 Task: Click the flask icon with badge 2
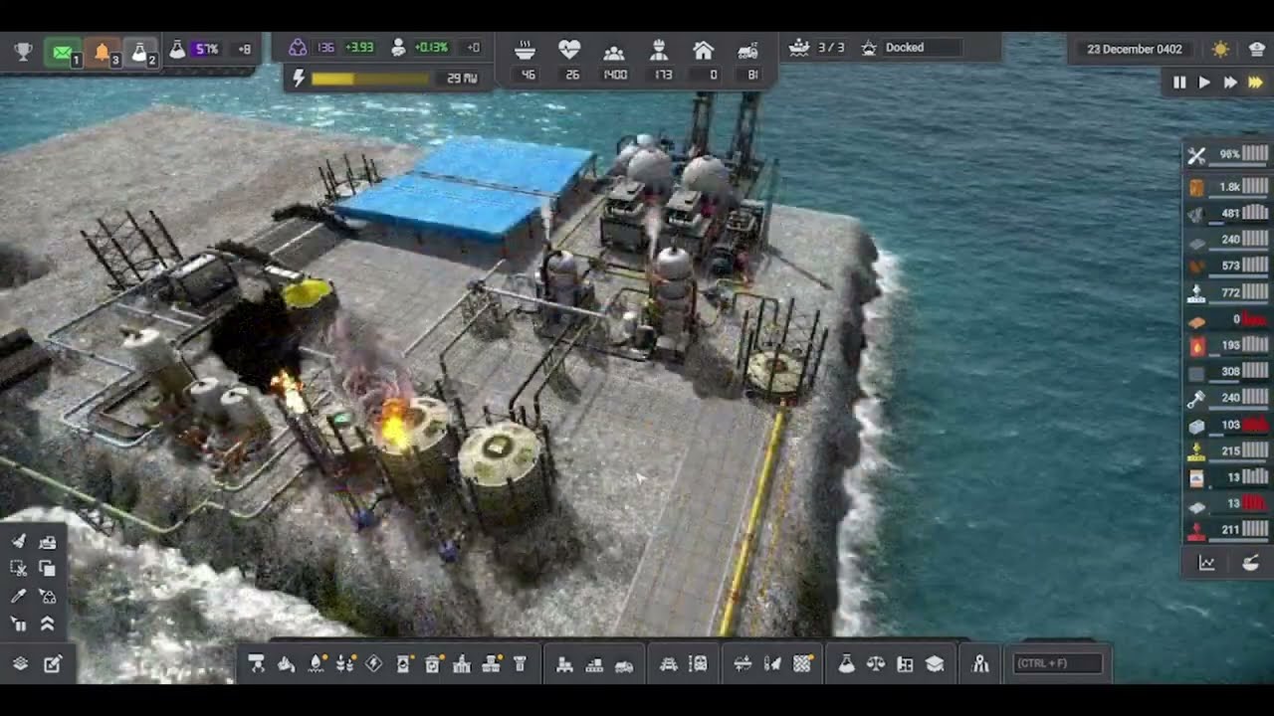coord(139,51)
